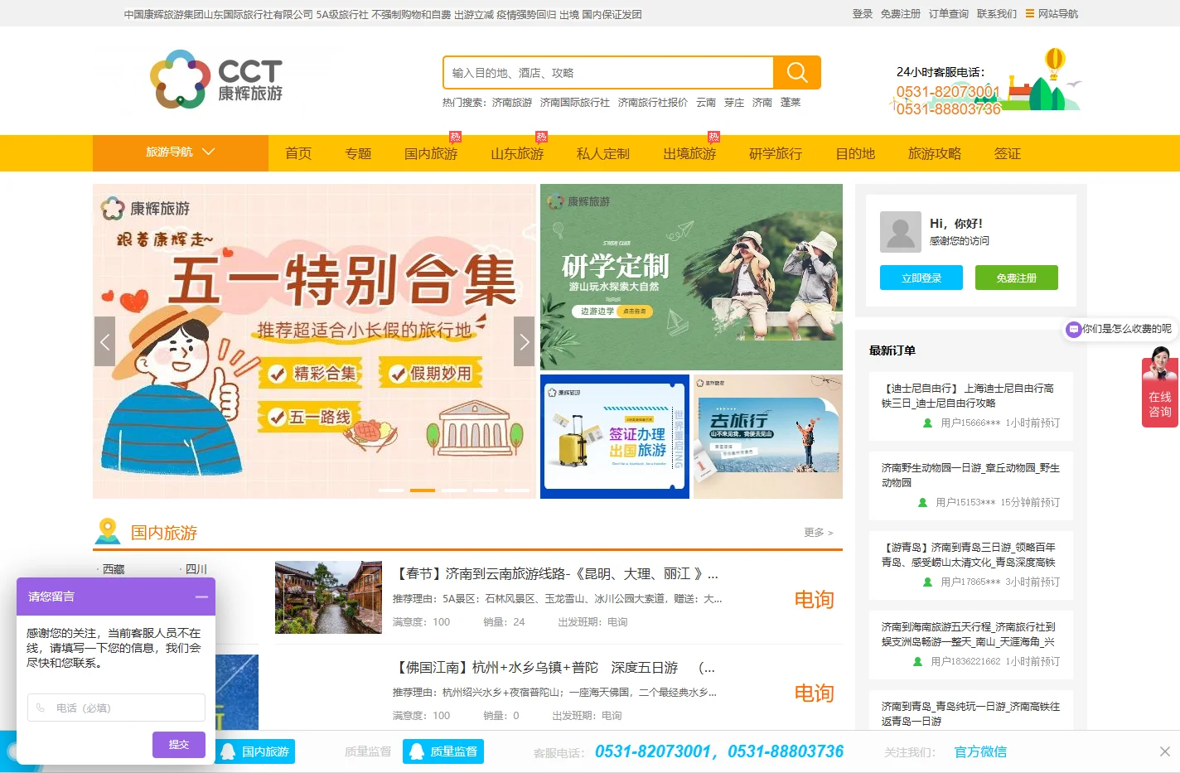Open 目的地 menu item

click(855, 153)
